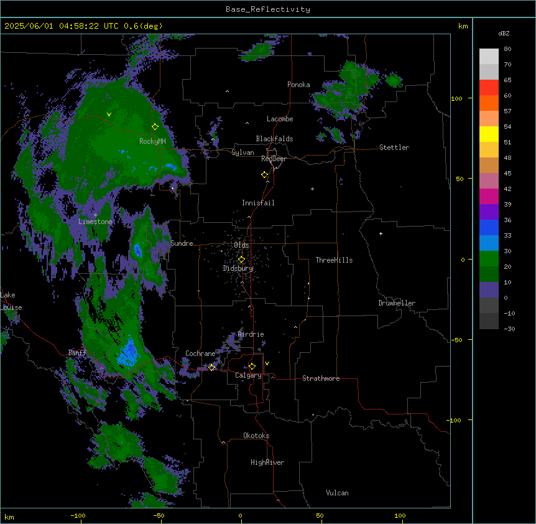Click the Stettler city label
Screen dimensions: 536x524
(394, 147)
